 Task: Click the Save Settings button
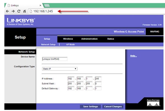[90, 107]
